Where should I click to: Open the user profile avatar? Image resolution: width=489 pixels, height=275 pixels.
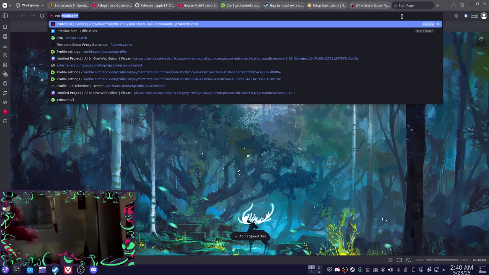(x=484, y=16)
